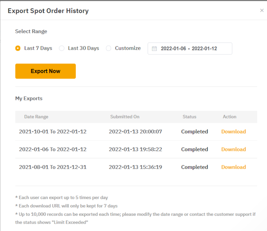Choose the Last 30 Days radio option
Screen dimensions: 267x231
click(x=62, y=48)
